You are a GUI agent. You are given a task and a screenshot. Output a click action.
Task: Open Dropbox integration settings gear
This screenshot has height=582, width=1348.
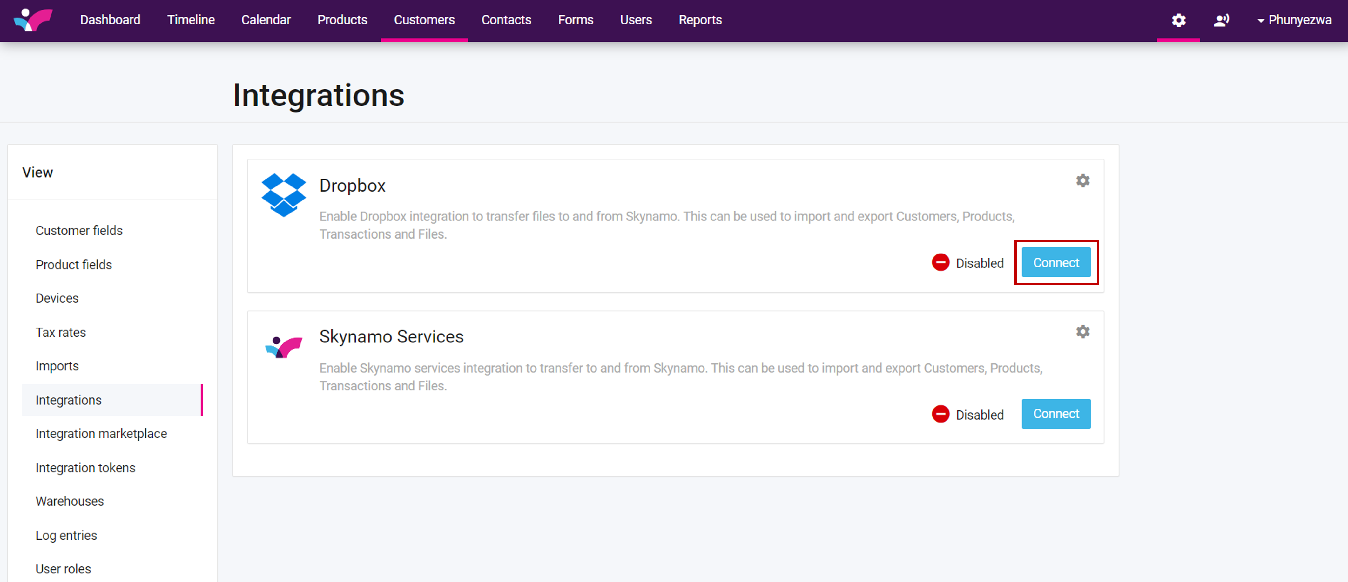1082,180
